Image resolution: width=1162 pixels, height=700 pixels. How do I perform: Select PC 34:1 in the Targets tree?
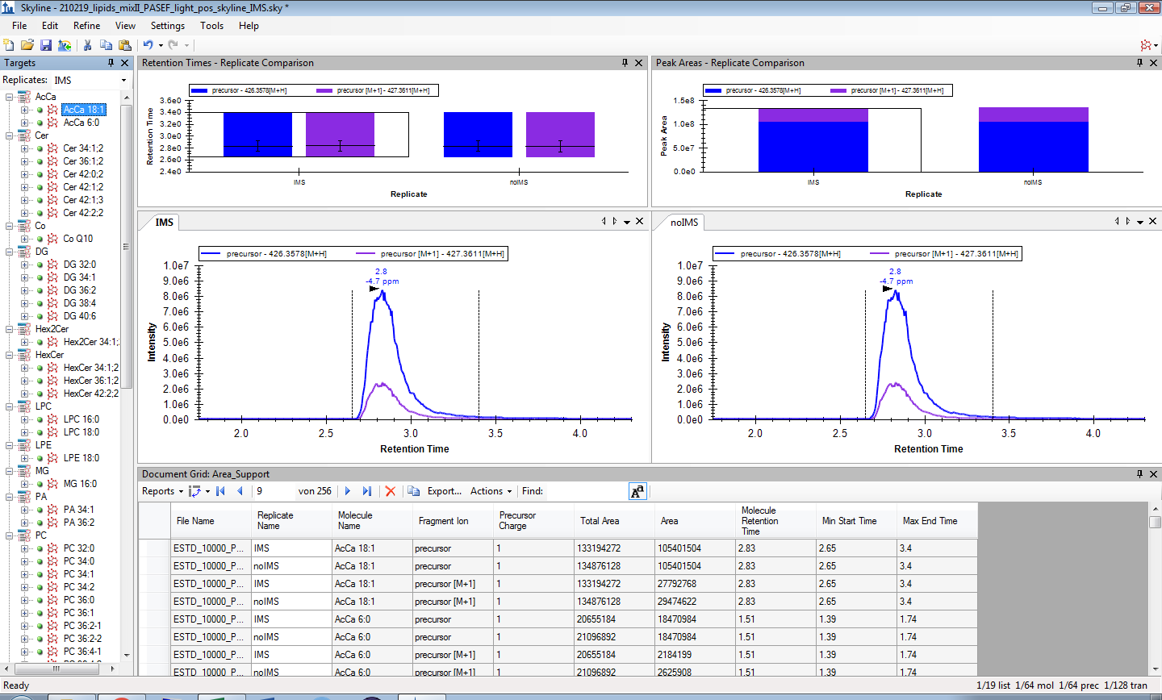[78, 574]
